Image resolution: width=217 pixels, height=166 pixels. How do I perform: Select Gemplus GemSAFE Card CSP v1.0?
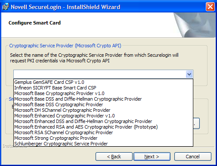103,82
